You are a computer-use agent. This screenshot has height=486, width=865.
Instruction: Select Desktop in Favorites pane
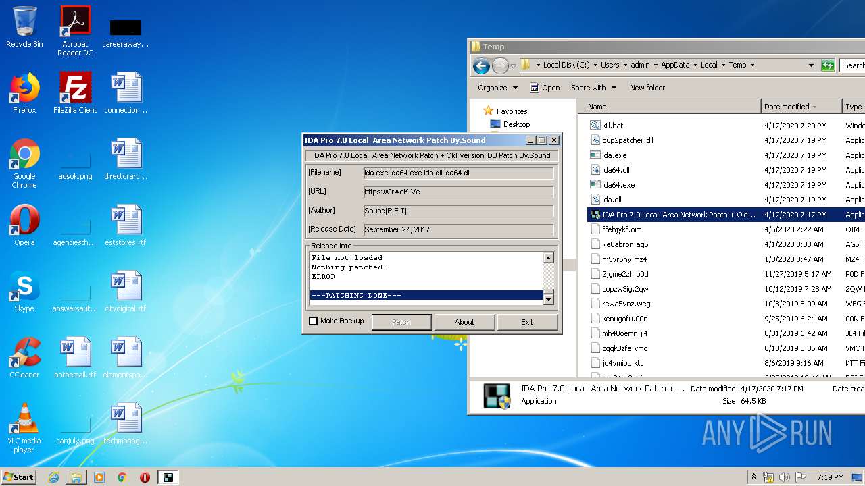pos(510,124)
